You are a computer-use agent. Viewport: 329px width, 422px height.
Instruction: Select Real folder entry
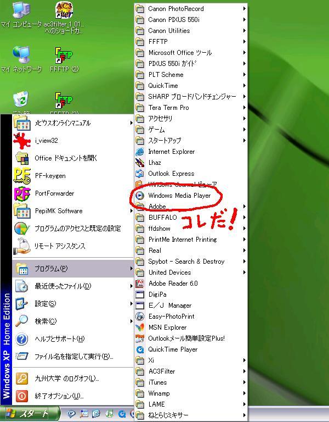point(191,251)
